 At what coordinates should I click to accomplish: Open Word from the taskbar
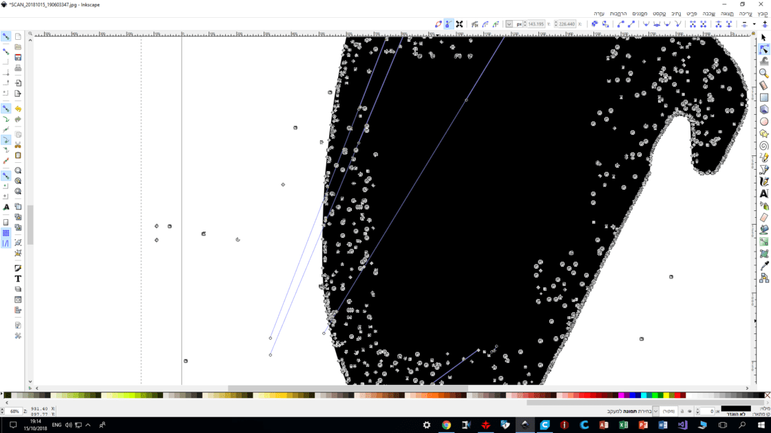pyautogui.click(x=663, y=425)
